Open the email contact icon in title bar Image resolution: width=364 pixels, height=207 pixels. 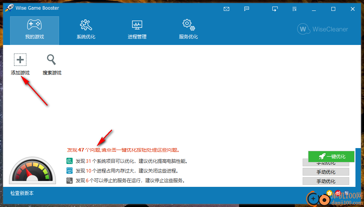(x=226, y=9)
